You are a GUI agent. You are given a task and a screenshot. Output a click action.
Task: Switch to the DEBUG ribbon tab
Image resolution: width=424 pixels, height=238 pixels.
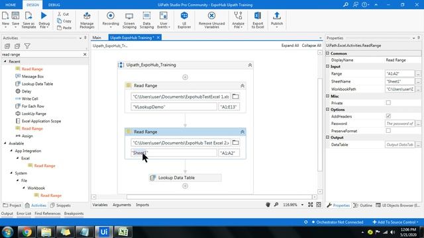(x=54, y=5)
